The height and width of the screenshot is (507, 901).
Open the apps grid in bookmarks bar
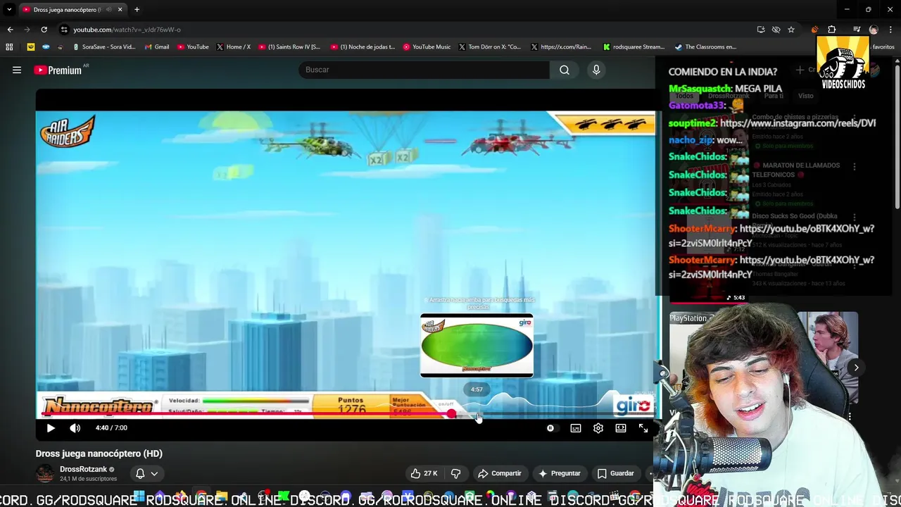coord(9,47)
